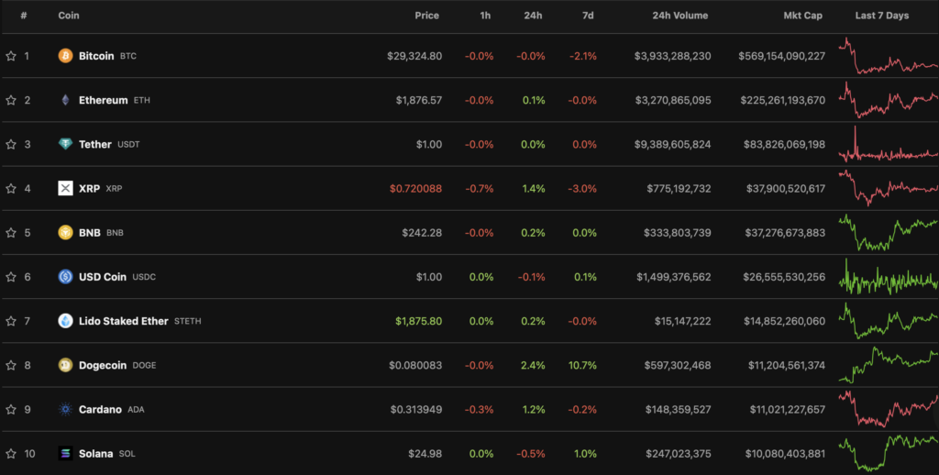Click the Solana logo
The image size is (939, 475).
[x=65, y=453]
